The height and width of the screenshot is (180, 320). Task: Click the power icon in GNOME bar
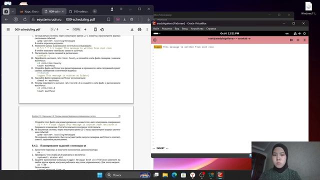point(304,33)
